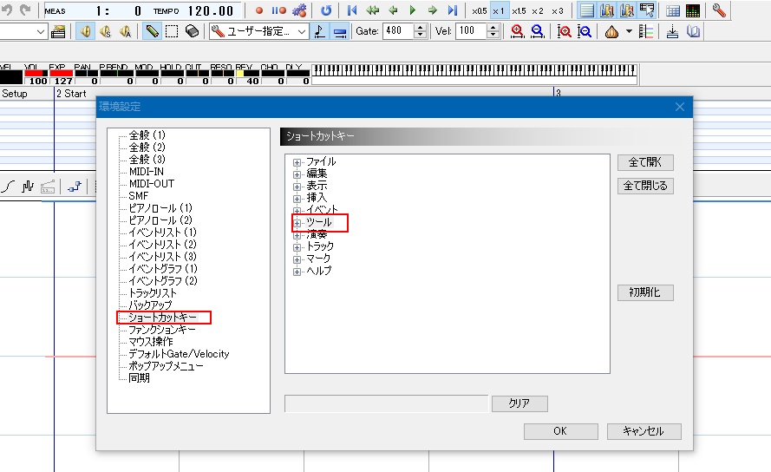Select ピアノロール (1) settings page
The height and width of the screenshot is (472, 771).
click(x=160, y=207)
